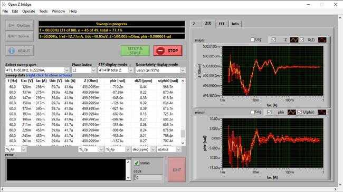Click the SETUP & START button
This screenshot has height=192, width=343.
(135, 50)
